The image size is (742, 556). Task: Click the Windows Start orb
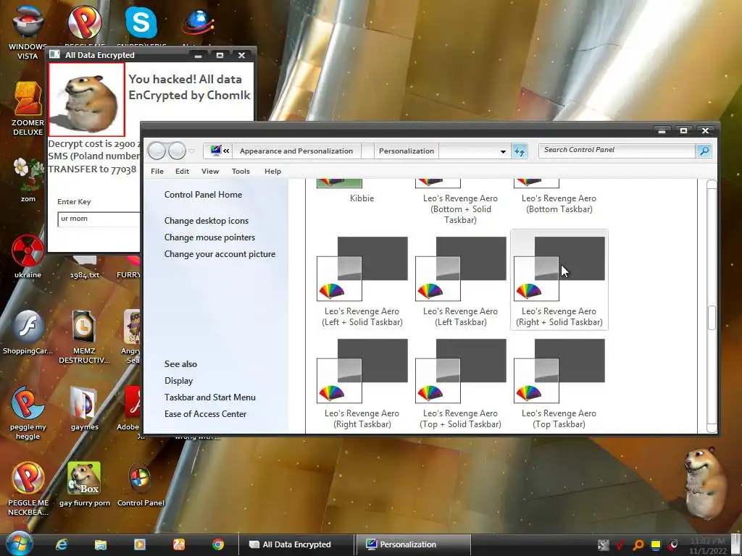(x=19, y=544)
